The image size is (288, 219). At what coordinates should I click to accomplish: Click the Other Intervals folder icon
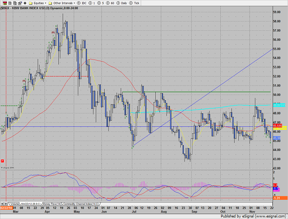(x=50, y=3)
